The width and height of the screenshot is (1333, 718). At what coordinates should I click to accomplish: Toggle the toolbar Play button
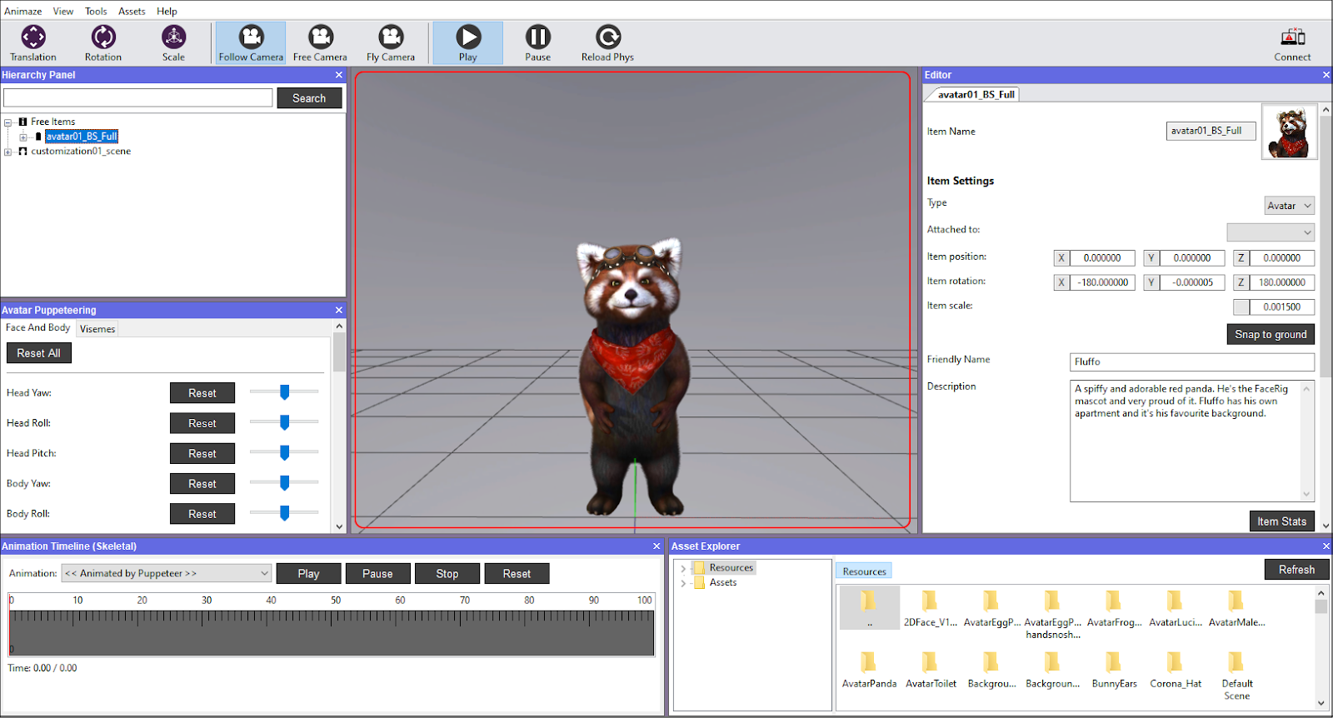pyautogui.click(x=468, y=43)
